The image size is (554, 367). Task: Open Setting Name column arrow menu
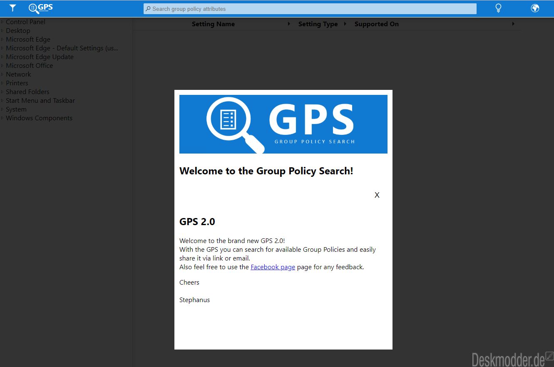click(289, 24)
